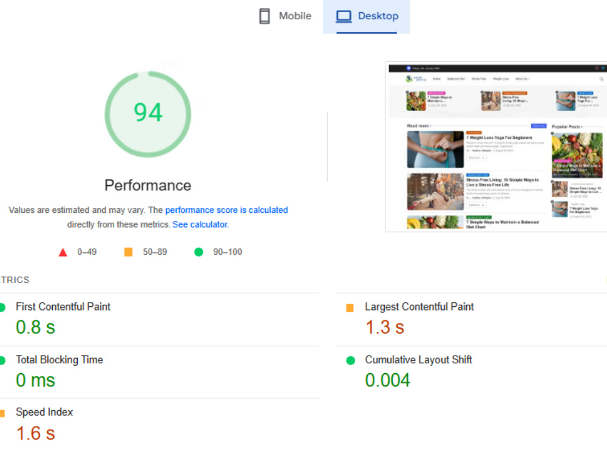607x455 pixels.
Task: Open the performance score is calculated link
Action: [x=226, y=210]
